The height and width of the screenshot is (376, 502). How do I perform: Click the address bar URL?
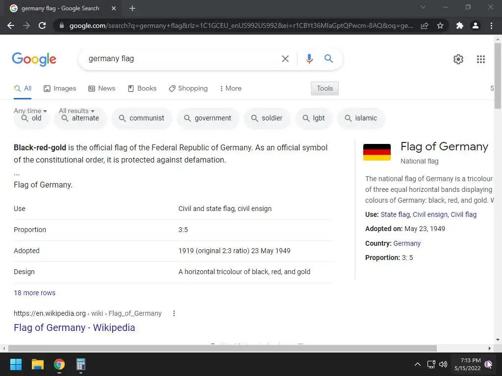click(241, 25)
